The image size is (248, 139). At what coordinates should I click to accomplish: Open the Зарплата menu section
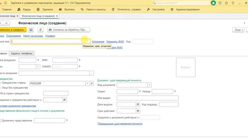(45, 9)
